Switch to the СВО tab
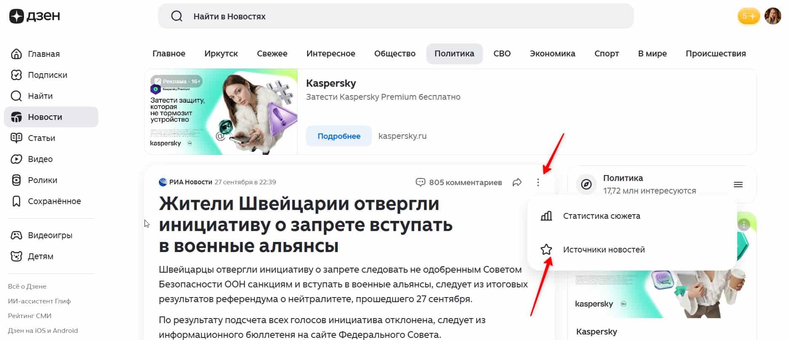This screenshot has height=340, width=789. click(x=502, y=53)
